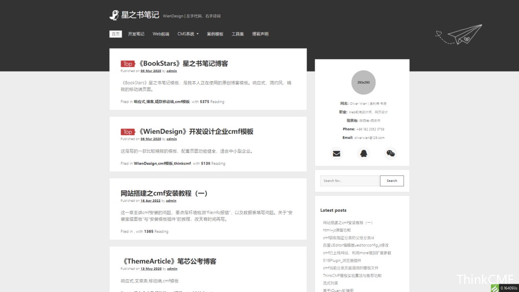The width and height of the screenshot is (519, 292).
Task: Open 博客声明 menu item
Action: tap(260, 34)
